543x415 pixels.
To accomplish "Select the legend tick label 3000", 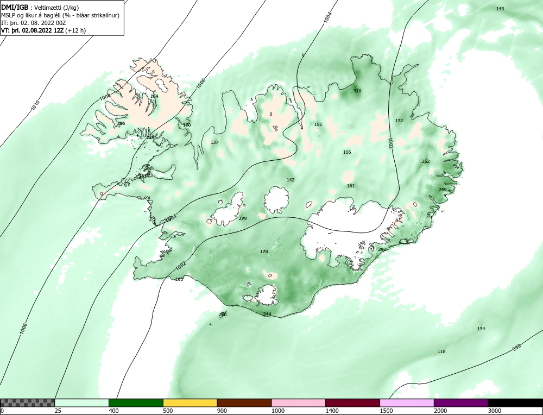I will point(495,411).
